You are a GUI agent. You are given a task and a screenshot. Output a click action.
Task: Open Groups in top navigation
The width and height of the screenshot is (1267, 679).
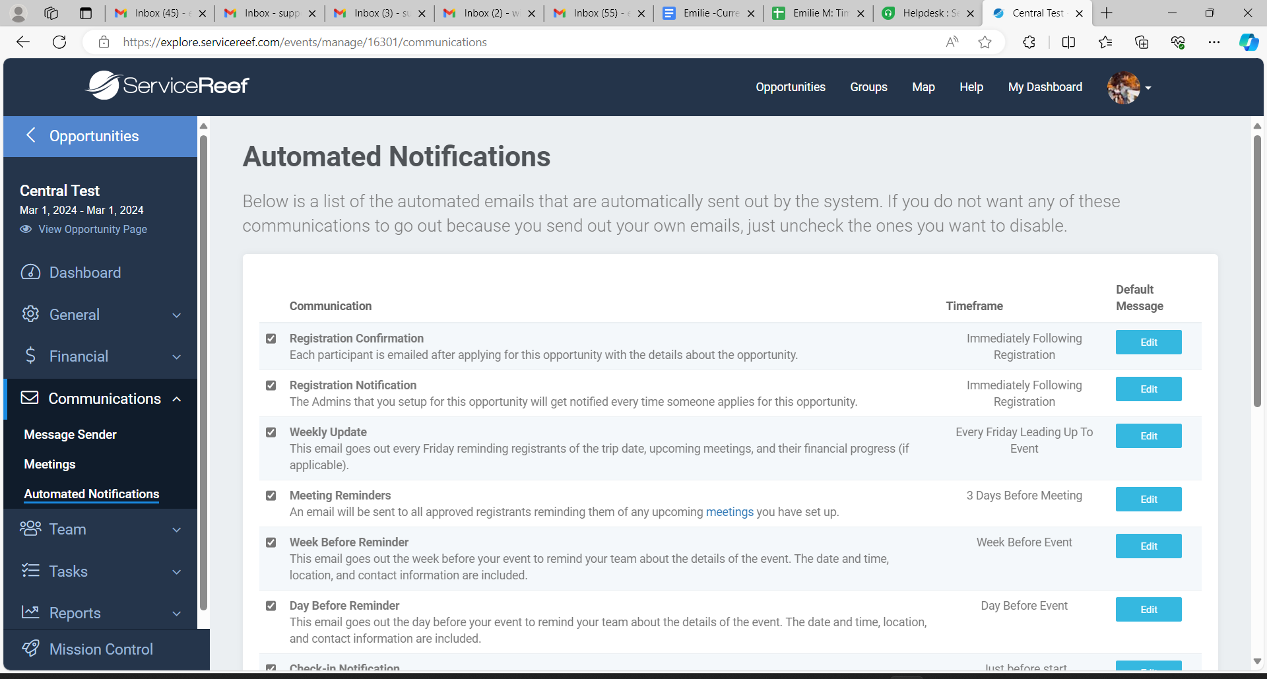tap(868, 87)
